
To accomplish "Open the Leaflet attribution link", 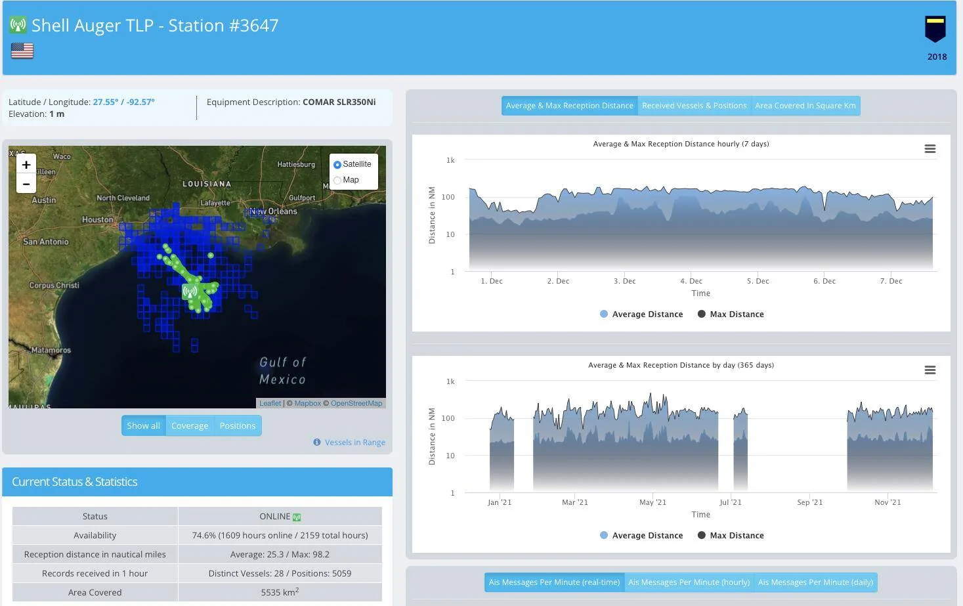I will click(x=270, y=404).
